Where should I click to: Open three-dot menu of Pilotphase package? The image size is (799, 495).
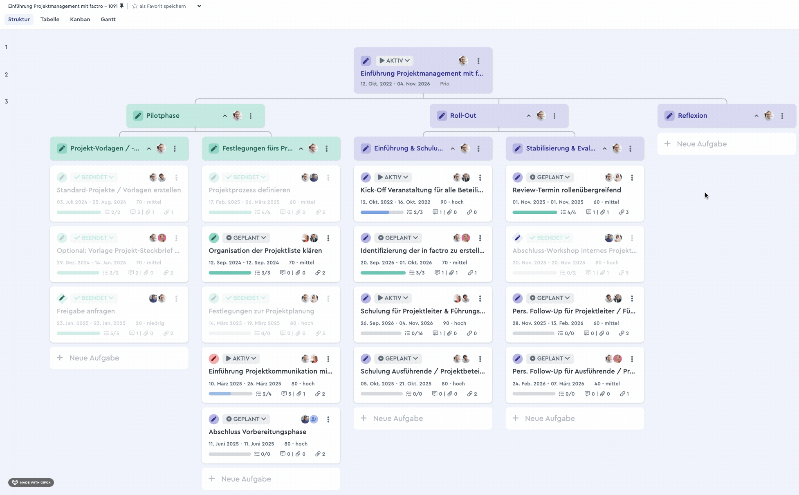point(251,116)
